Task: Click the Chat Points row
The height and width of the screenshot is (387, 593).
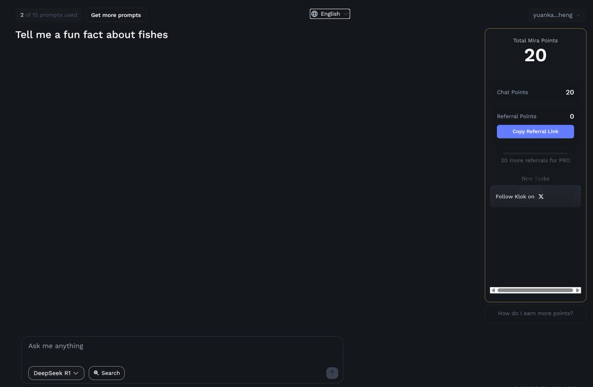Action: (x=535, y=92)
